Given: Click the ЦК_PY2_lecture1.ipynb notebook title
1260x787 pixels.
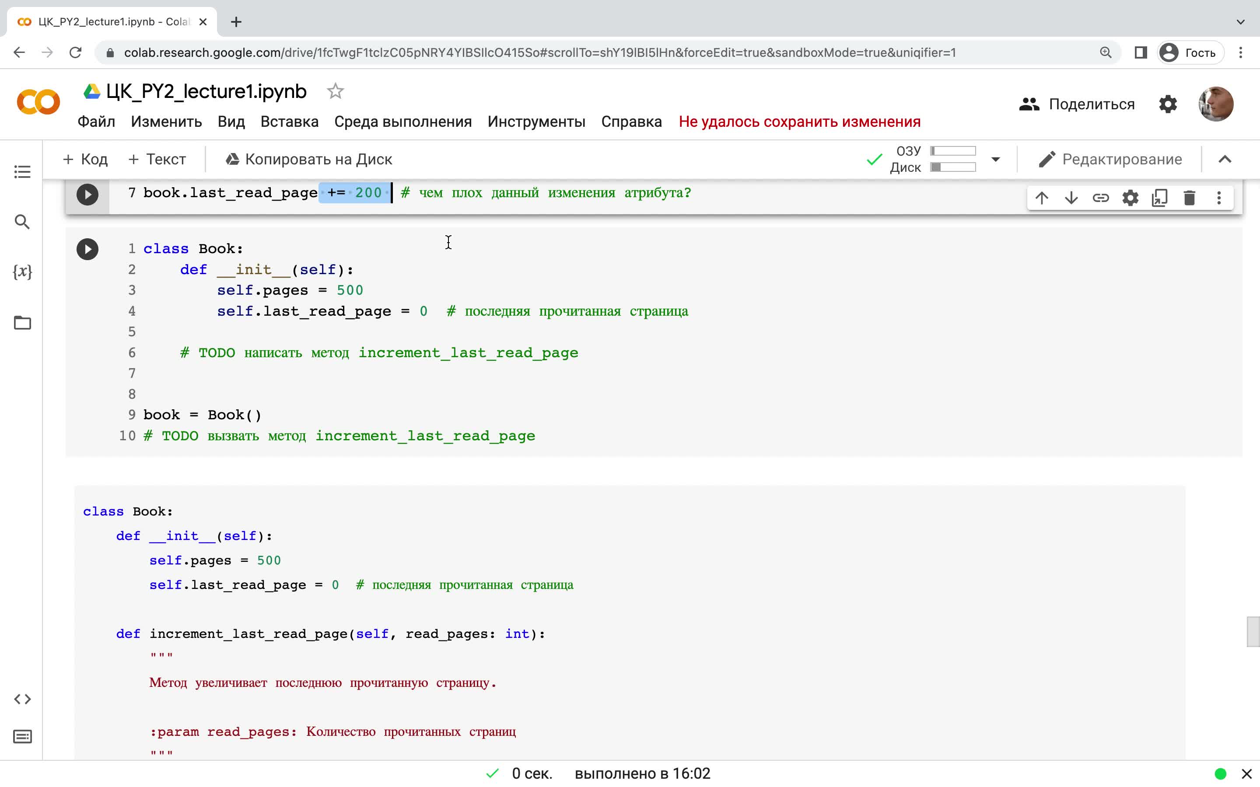Looking at the screenshot, I should (206, 92).
